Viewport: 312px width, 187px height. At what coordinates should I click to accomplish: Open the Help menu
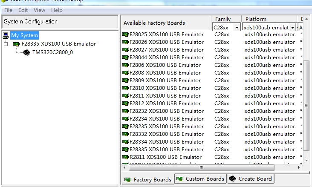pos(57,10)
